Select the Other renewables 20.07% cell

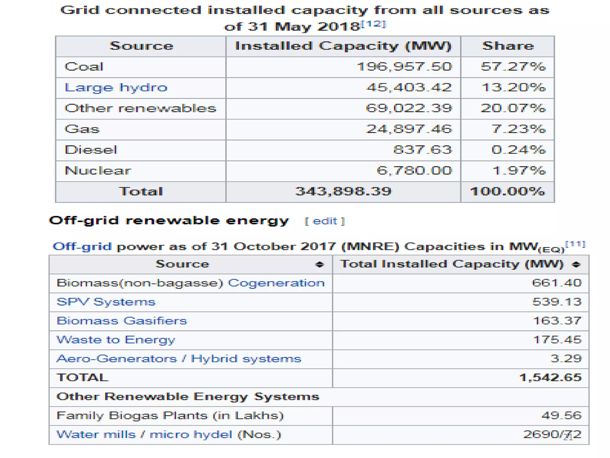coord(513,109)
